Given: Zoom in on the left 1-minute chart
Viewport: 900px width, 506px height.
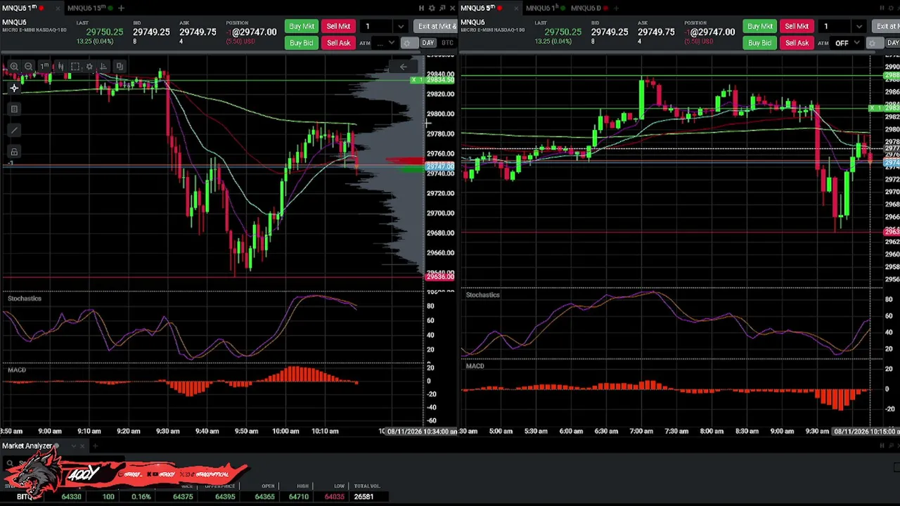Looking at the screenshot, I should (x=14, y=66).
